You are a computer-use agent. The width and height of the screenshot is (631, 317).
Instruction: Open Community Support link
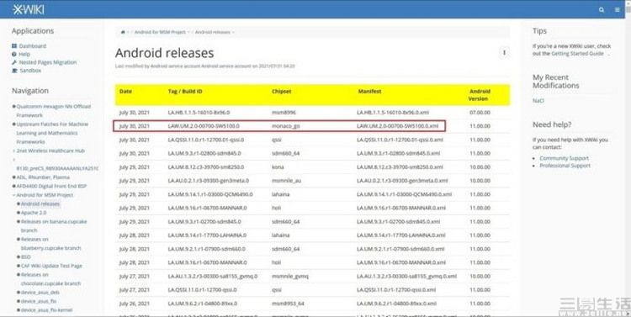565,158
